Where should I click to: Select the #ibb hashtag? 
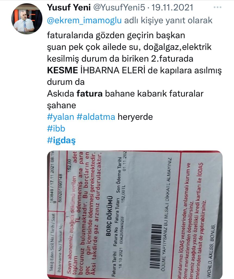click(x=56, y=129)
